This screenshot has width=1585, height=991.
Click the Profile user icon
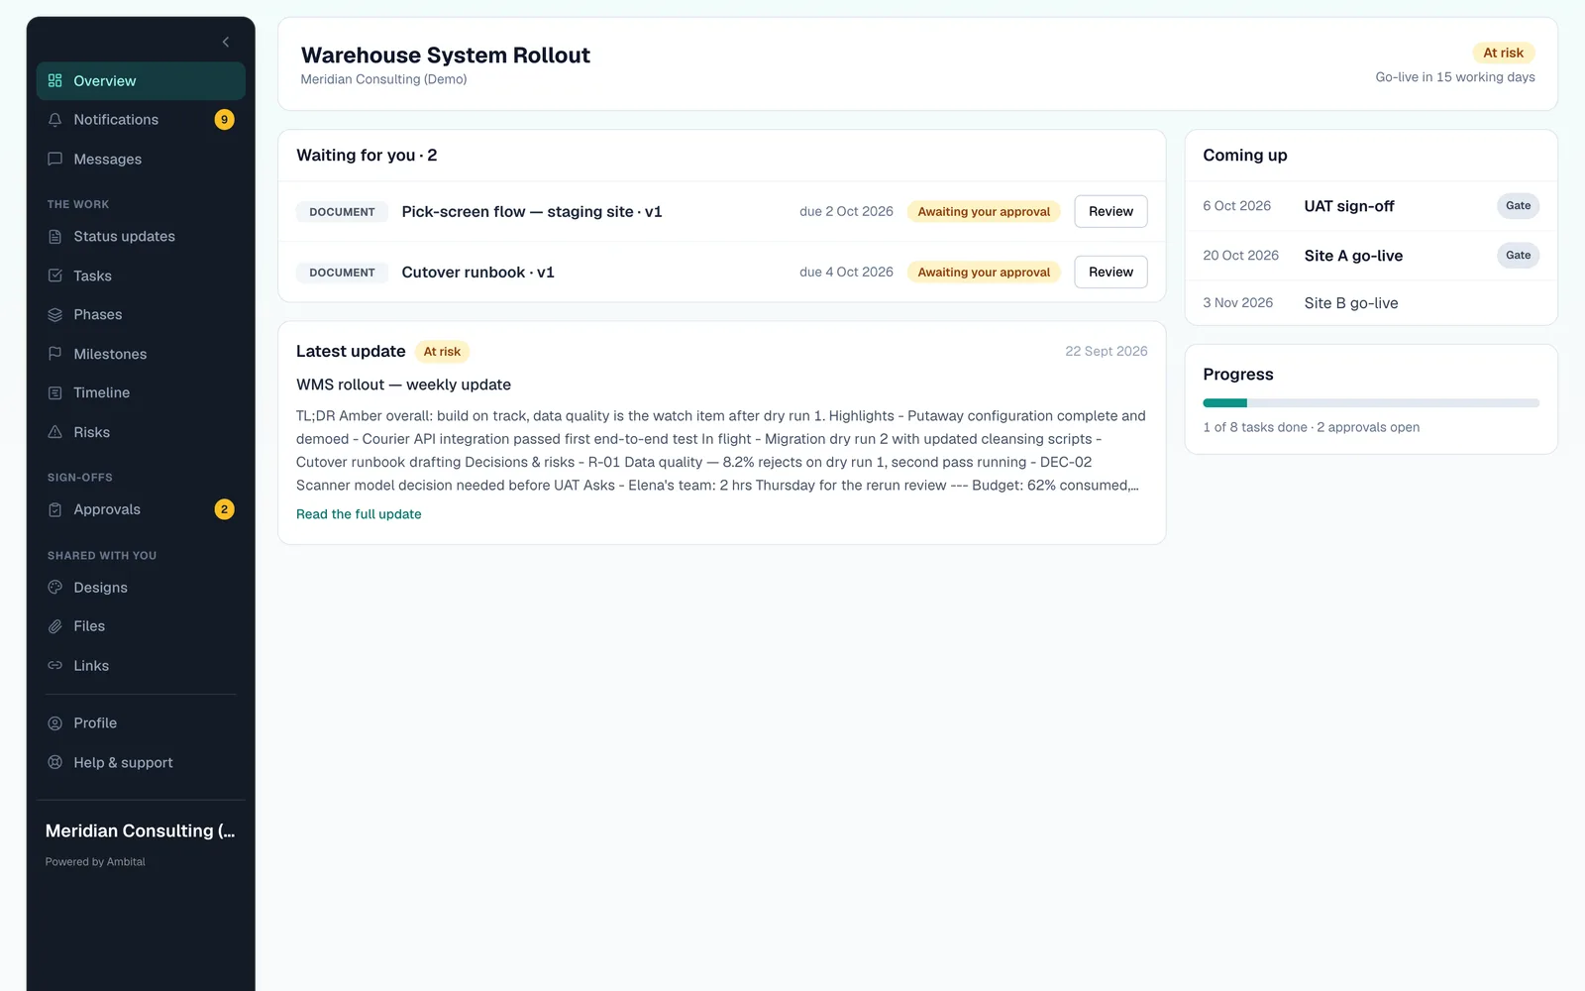point(55,723)
